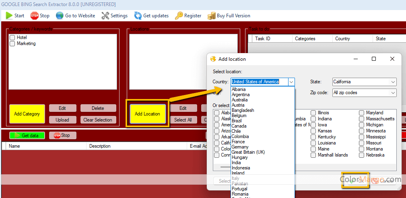This screenshot has height=198, width=406.
Task: Click the yellow Add Location button
Action: tap(147, 114)
